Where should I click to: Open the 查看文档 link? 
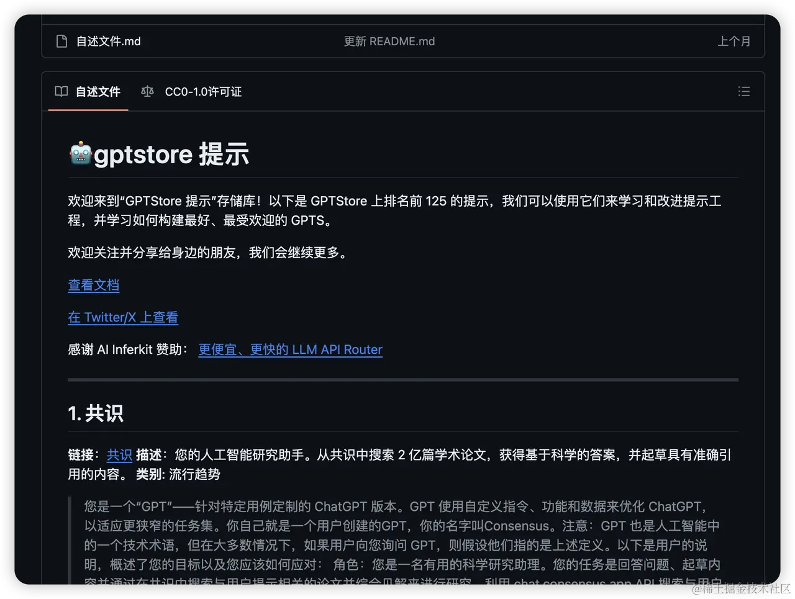coord(94,285)
